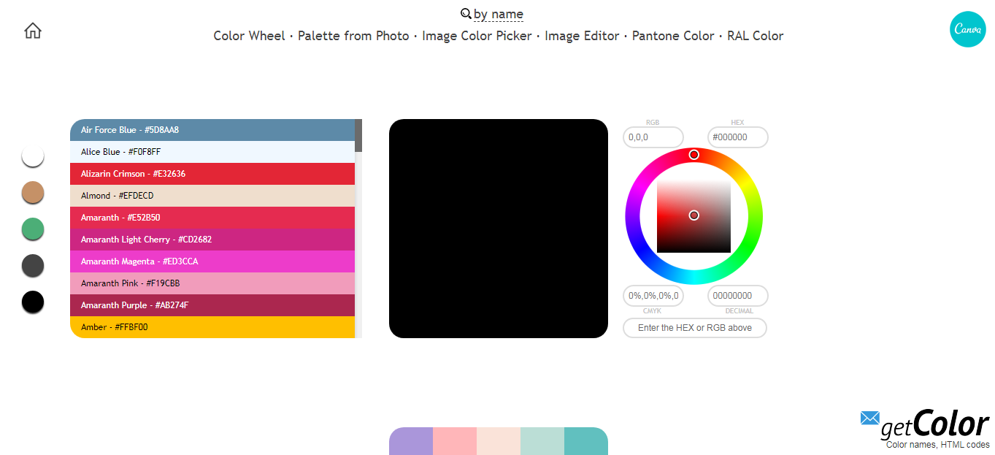The height and width of the screenshot is (455, 995).
Task: Open Palette from Photo
Action: (353, 35)
